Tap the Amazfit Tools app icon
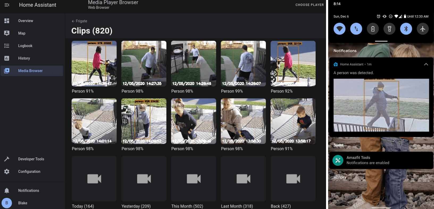The height and width of the screenshot is (209, 434). click(338, 160)
